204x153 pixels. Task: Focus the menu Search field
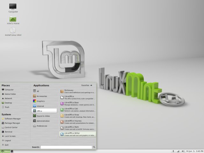(x=66, y=147)
